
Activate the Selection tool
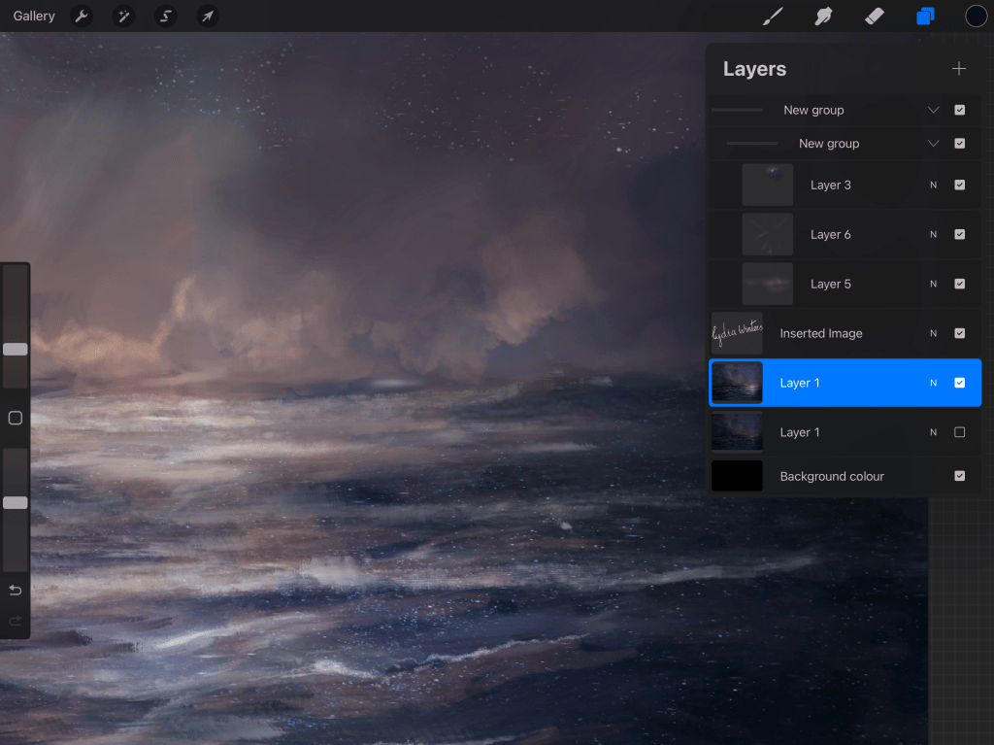click(165, 17)
